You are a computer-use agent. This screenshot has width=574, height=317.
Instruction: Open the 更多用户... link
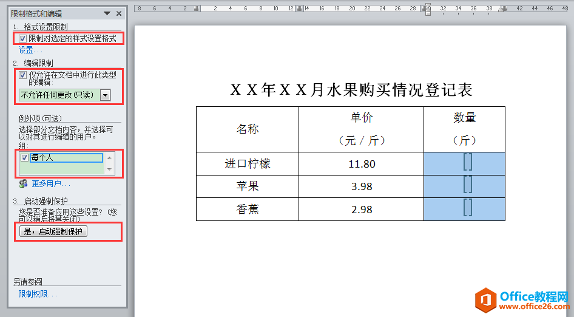[x=50, y=183]
